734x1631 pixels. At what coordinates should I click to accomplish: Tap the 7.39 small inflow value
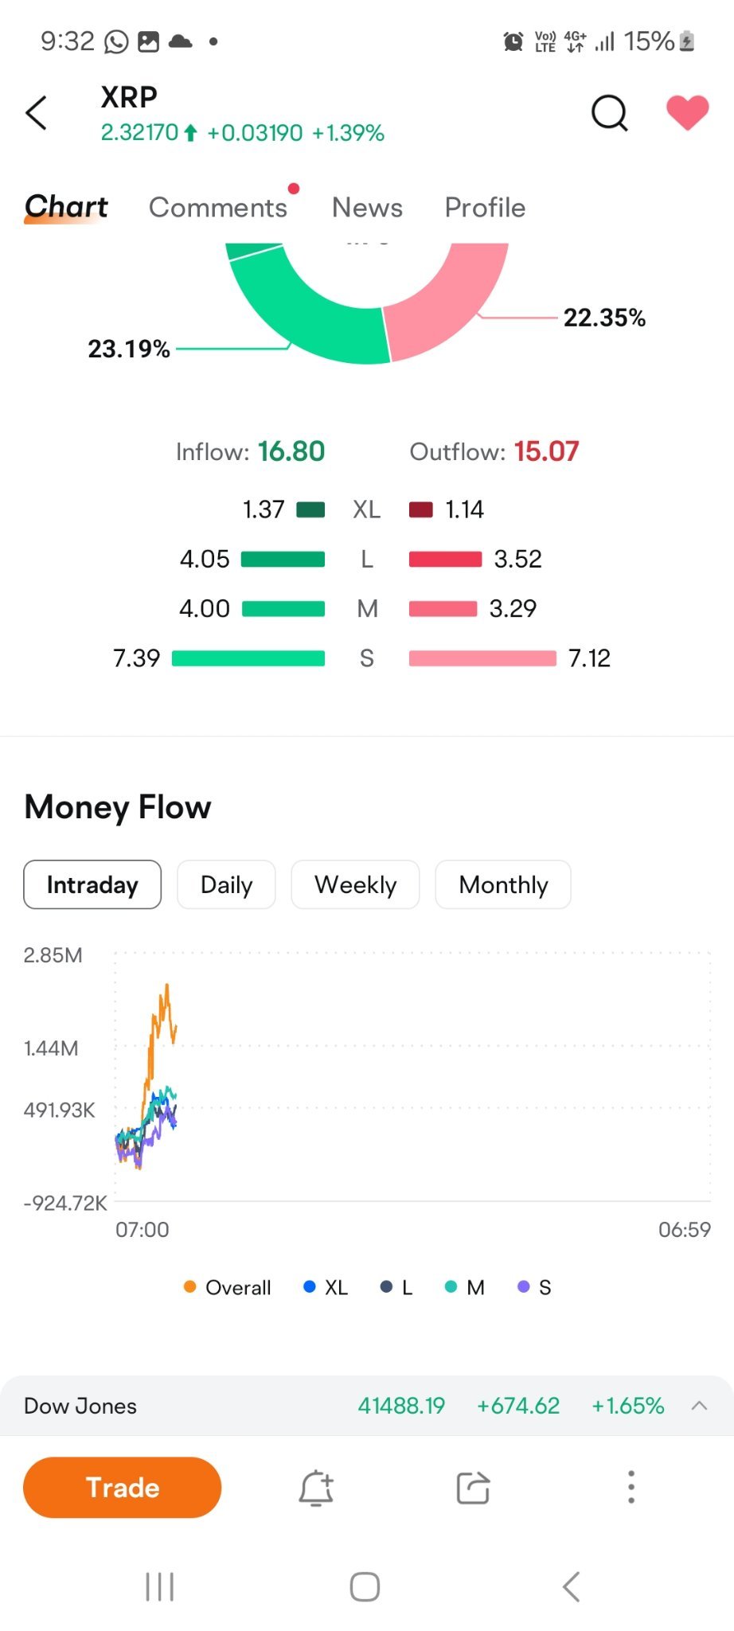136,658
